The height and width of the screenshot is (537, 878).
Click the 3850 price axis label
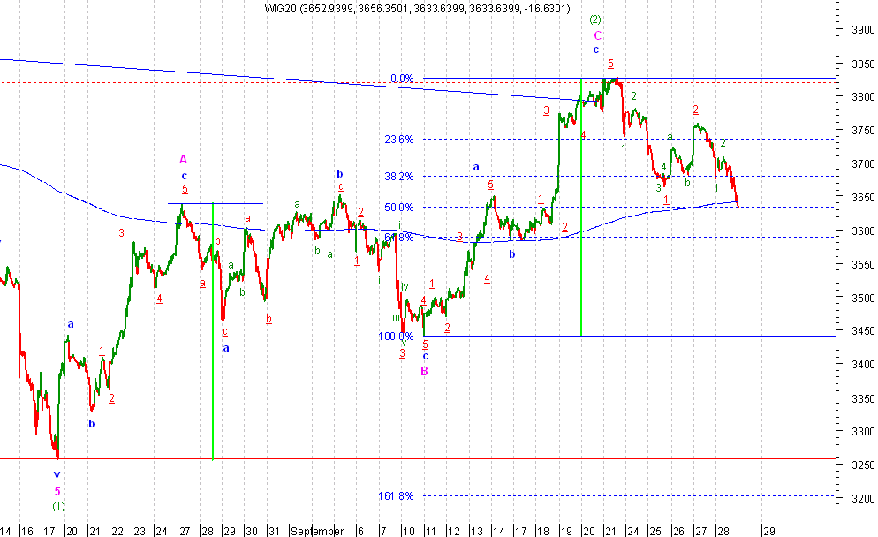tap(863, 64)
